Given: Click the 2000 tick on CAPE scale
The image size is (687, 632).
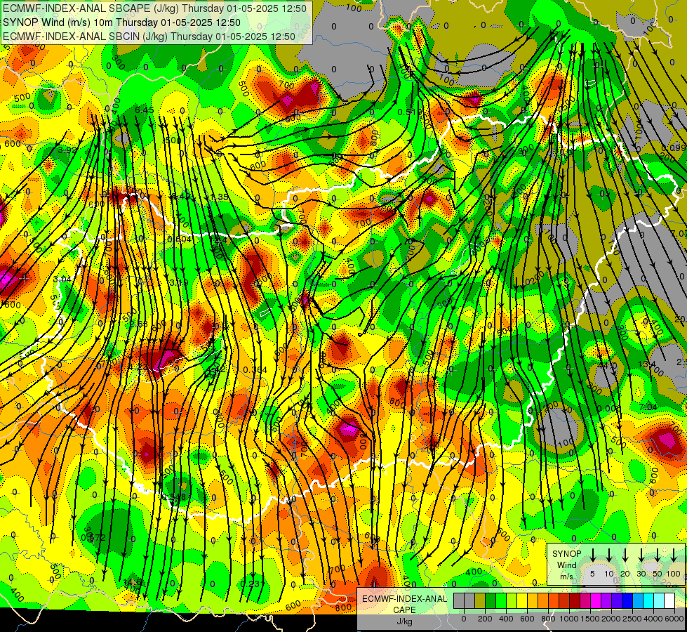Looking at the screenshot, I should point(611,619).
